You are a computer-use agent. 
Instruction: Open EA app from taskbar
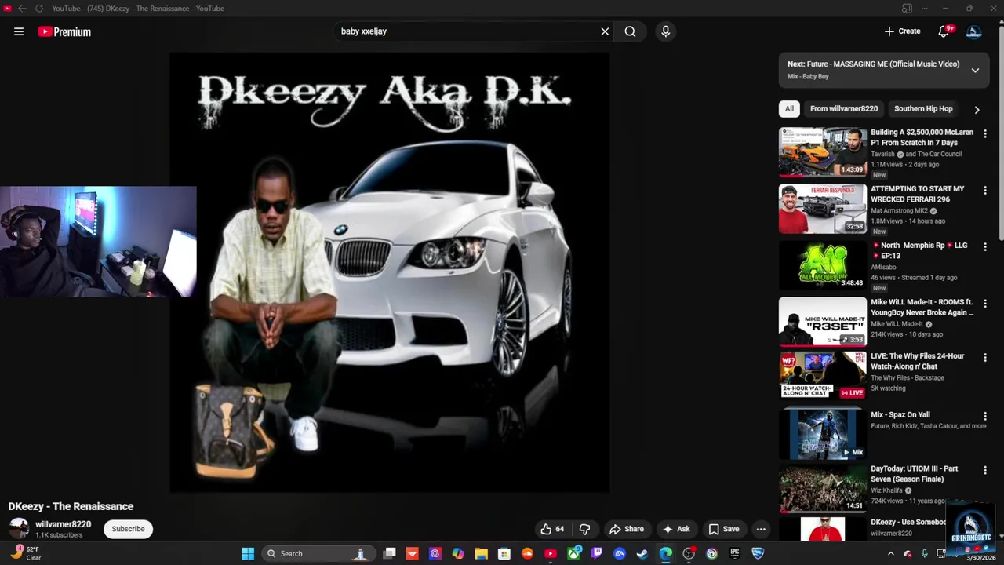pyautogui.click(x=620, y=554)
